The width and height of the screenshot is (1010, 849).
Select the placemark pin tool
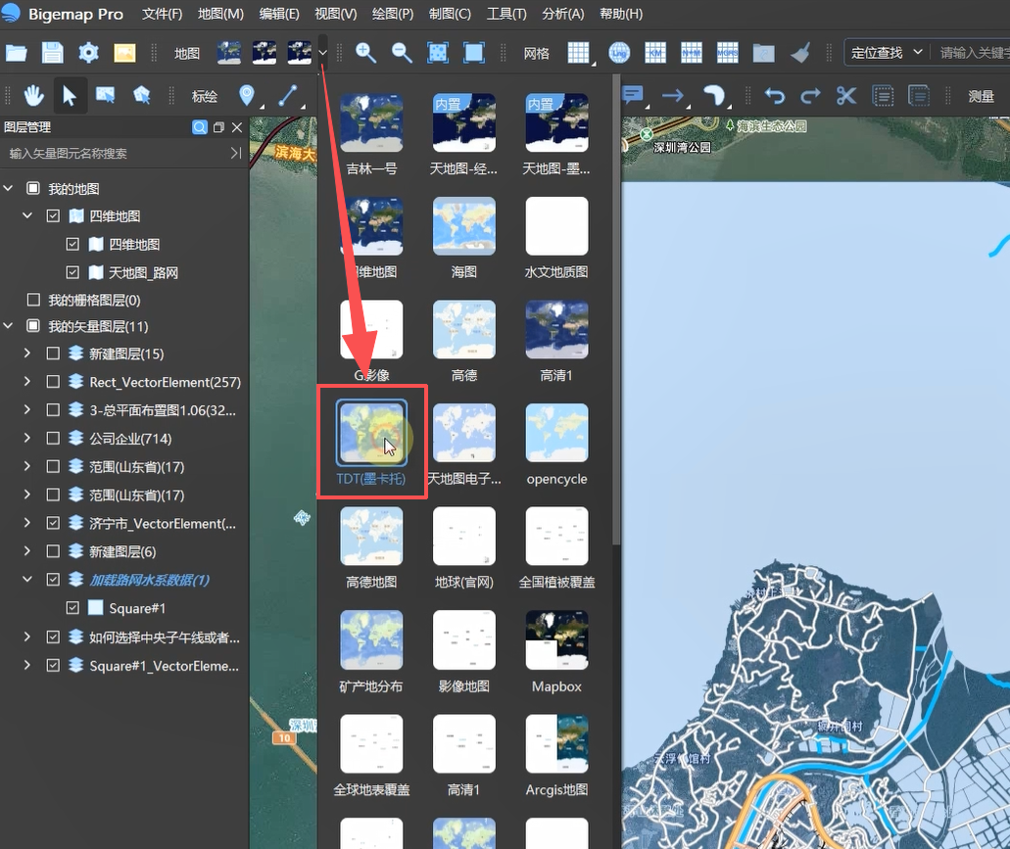247,96
